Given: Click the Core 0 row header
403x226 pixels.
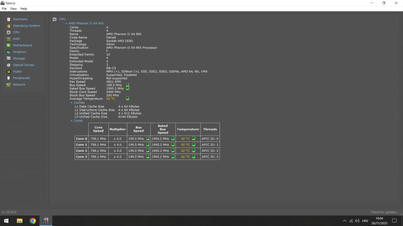Looking at the screenshot, I should pos(82,139).
